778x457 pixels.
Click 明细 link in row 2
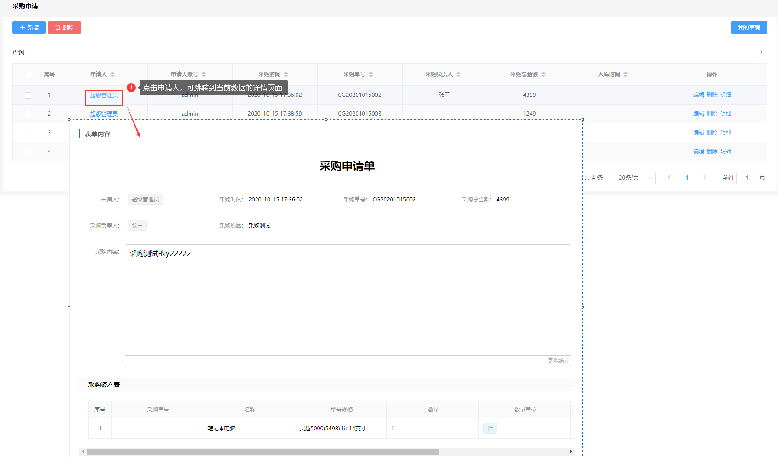(x=726, y=114)
